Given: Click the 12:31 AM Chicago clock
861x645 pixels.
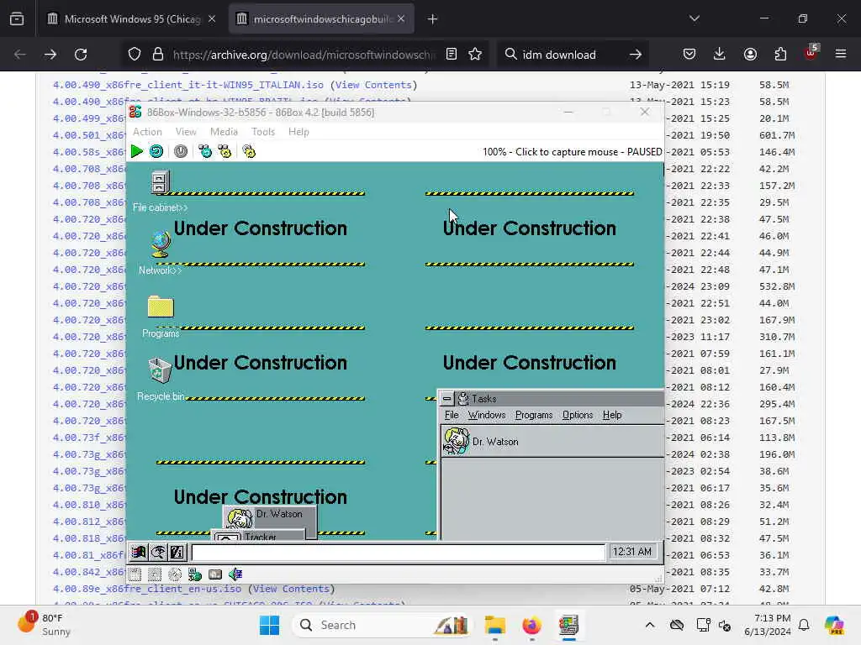Looking at the screenshot, I should click(x=632, y=552).
